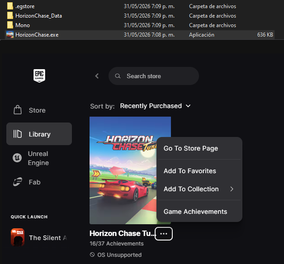Click the 7:08 p. m. date cell
The width and height of the screenshot is (284, 264).
149,35
